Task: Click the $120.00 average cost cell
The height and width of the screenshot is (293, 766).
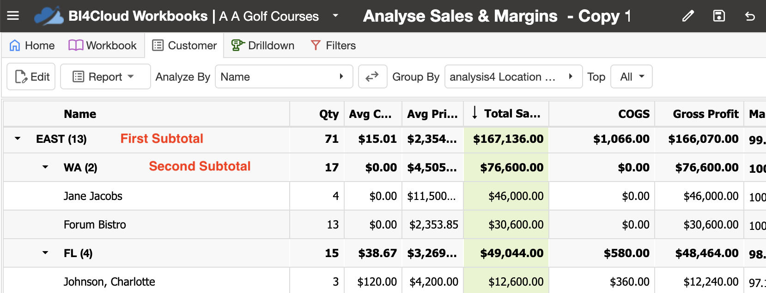Action: coord(373,281)
